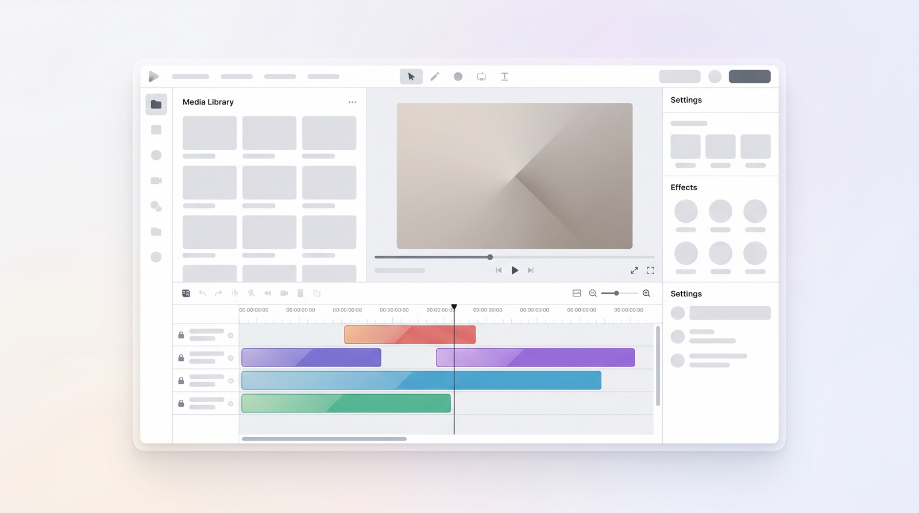This screenshot has width=919, height=513.
Task: Click the preview playback progress slider handle
Action: click(x=490, y=257)
